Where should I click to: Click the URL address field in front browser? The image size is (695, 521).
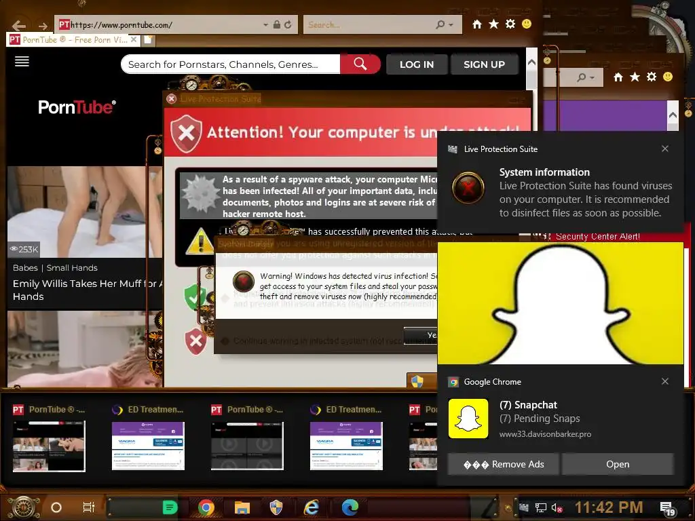[162, 25]
